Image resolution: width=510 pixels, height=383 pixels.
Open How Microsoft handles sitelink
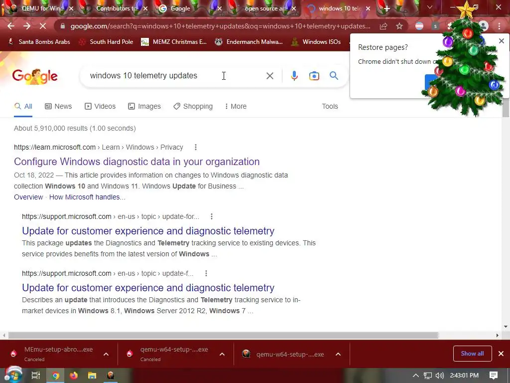[87, 197]
